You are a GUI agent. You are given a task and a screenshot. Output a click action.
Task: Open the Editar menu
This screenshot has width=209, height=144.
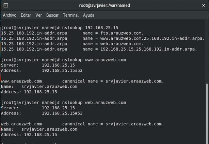(x=26, y=15)
